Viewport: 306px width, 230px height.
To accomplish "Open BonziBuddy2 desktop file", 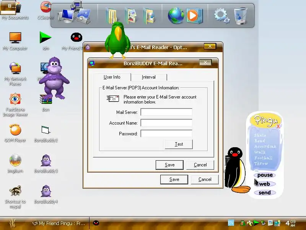I will 46,133.
